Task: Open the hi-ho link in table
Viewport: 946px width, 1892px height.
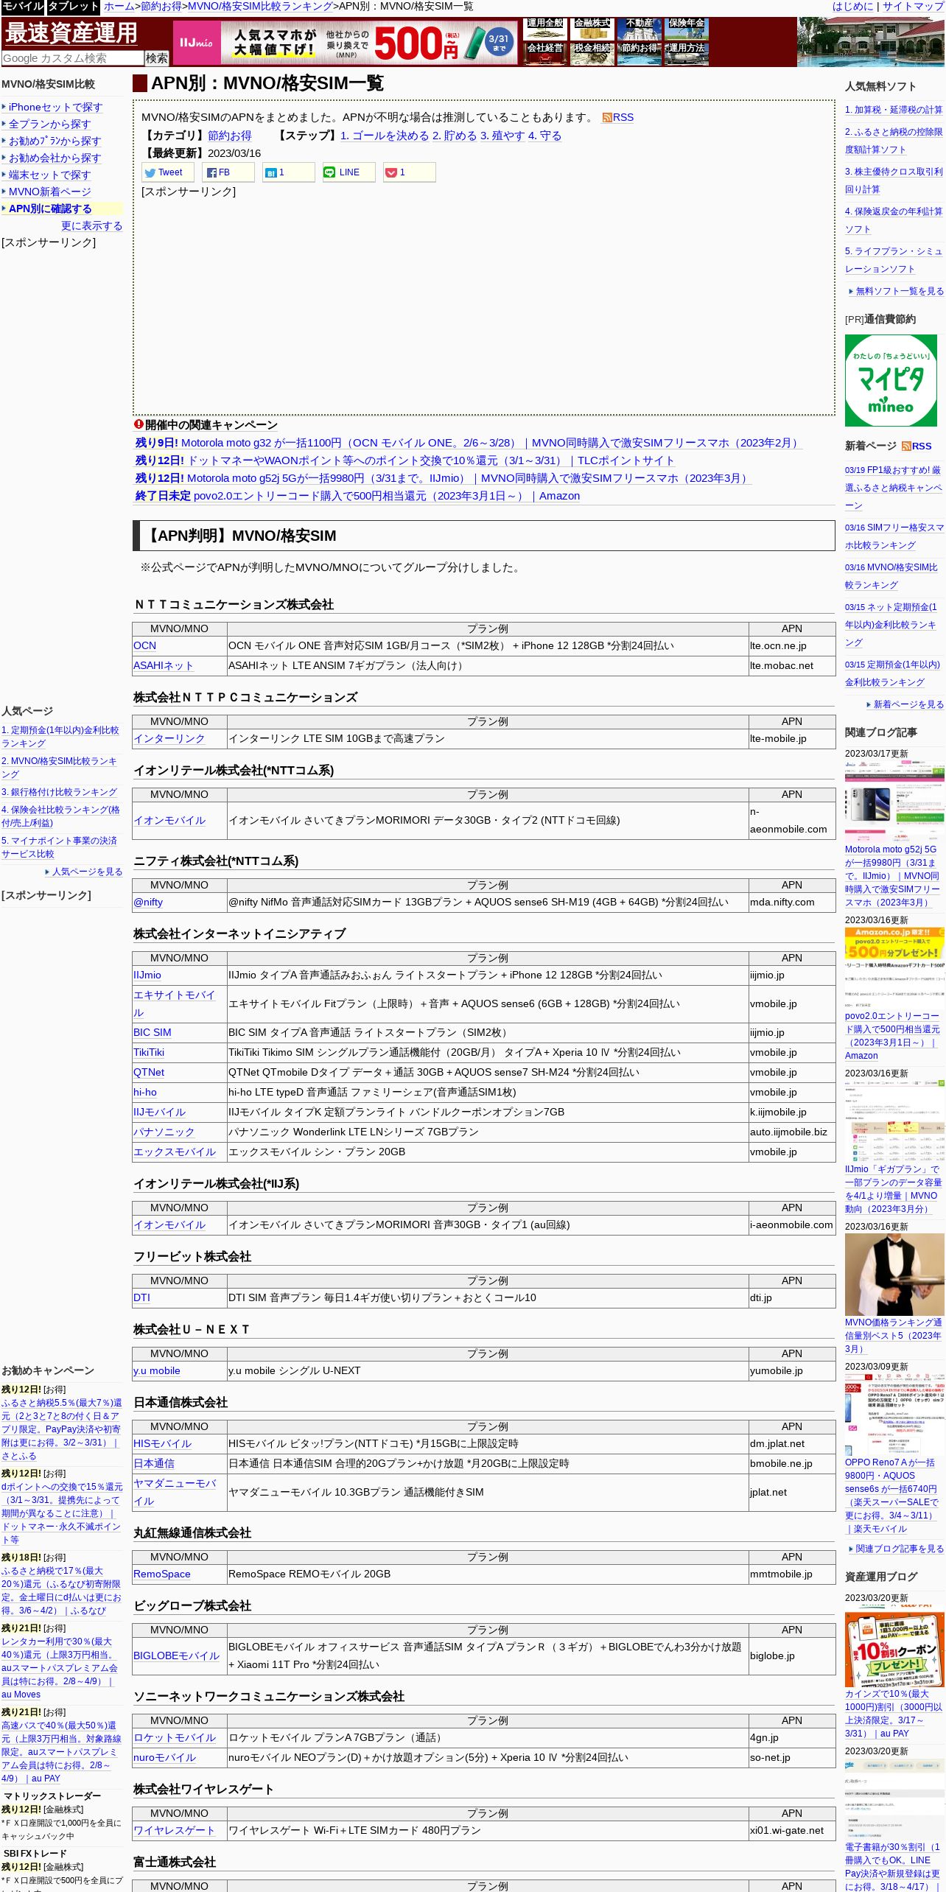Action: (x=145, y=1092)
